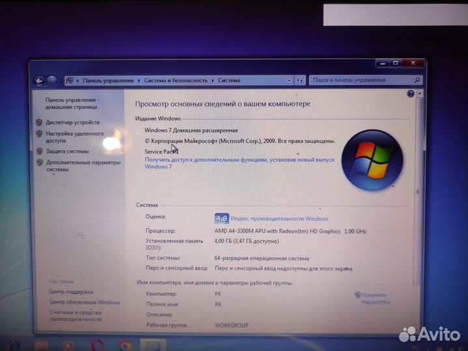Click the 64-разрядная операционная система text
468x351 pixels.
pyautogui.click(x=262, y=258)
